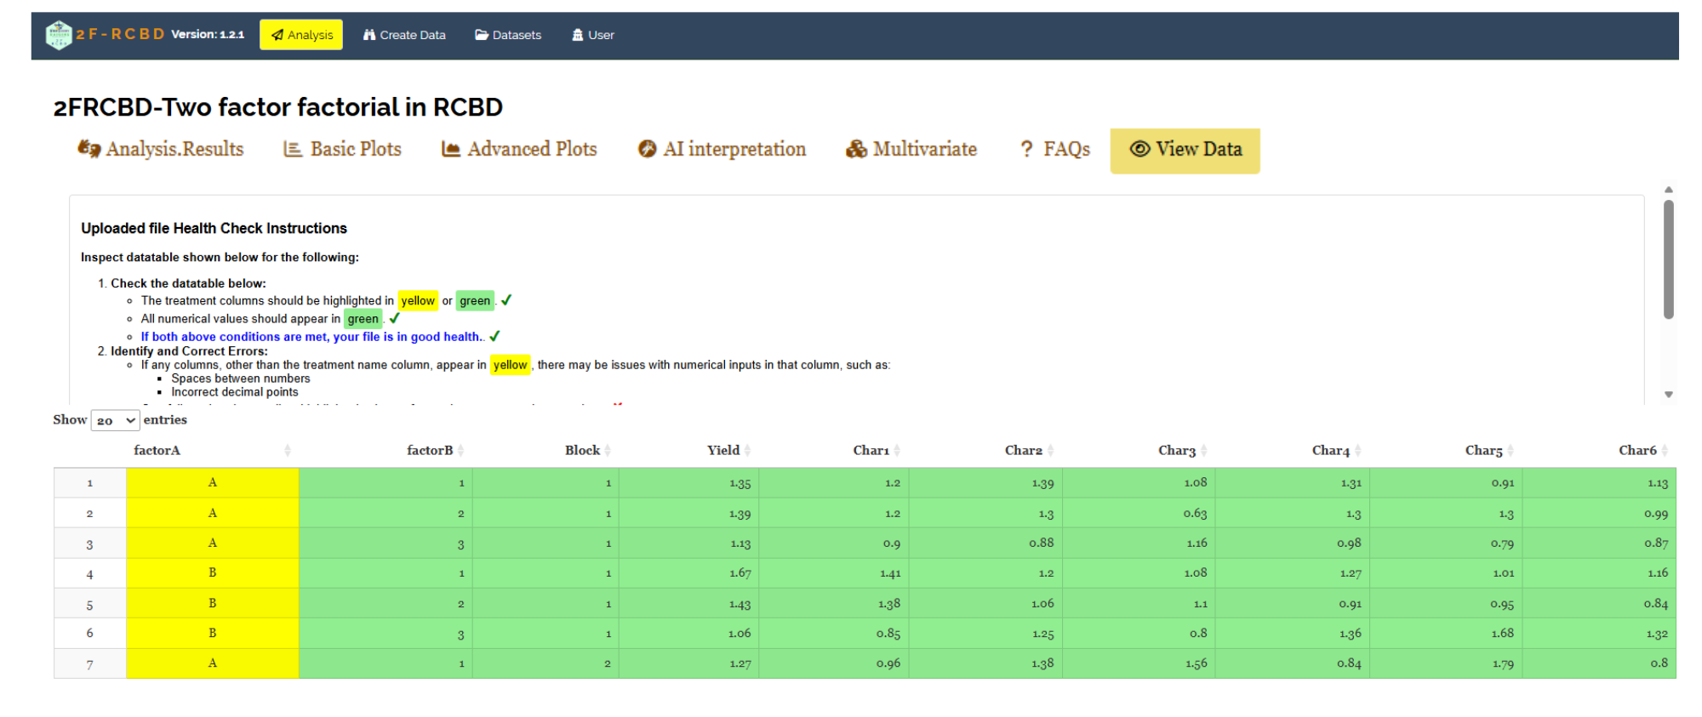Click the instructions panel scroll down arrow
The width and height of the screenshot is (1702, 717).
click(1669, 395)
